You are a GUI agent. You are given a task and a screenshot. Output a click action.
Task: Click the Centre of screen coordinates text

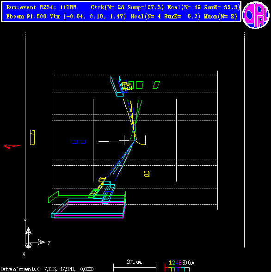47,269
